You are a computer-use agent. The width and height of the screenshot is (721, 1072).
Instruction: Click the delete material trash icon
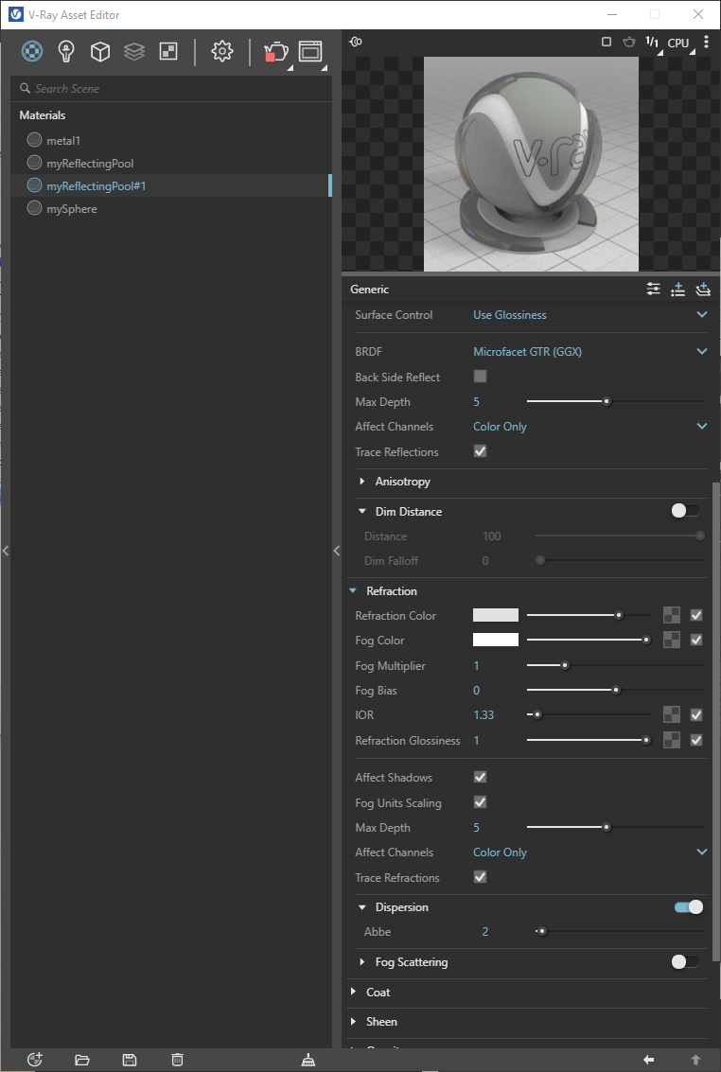177,1060
